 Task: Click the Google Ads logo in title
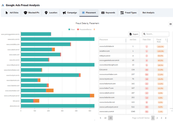click(x=3, y=5)
